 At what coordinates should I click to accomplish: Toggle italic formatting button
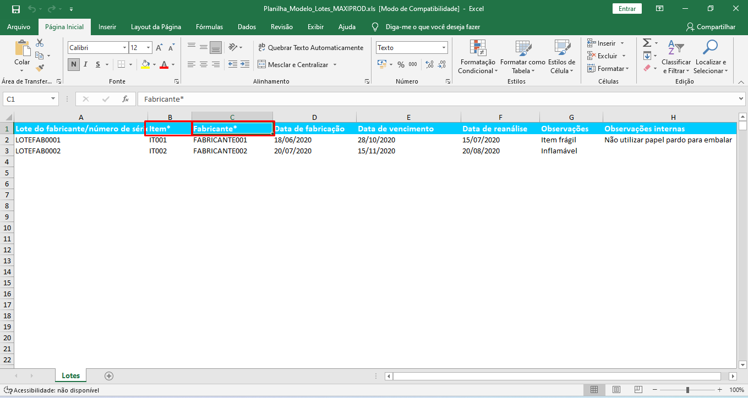point(86,64)
